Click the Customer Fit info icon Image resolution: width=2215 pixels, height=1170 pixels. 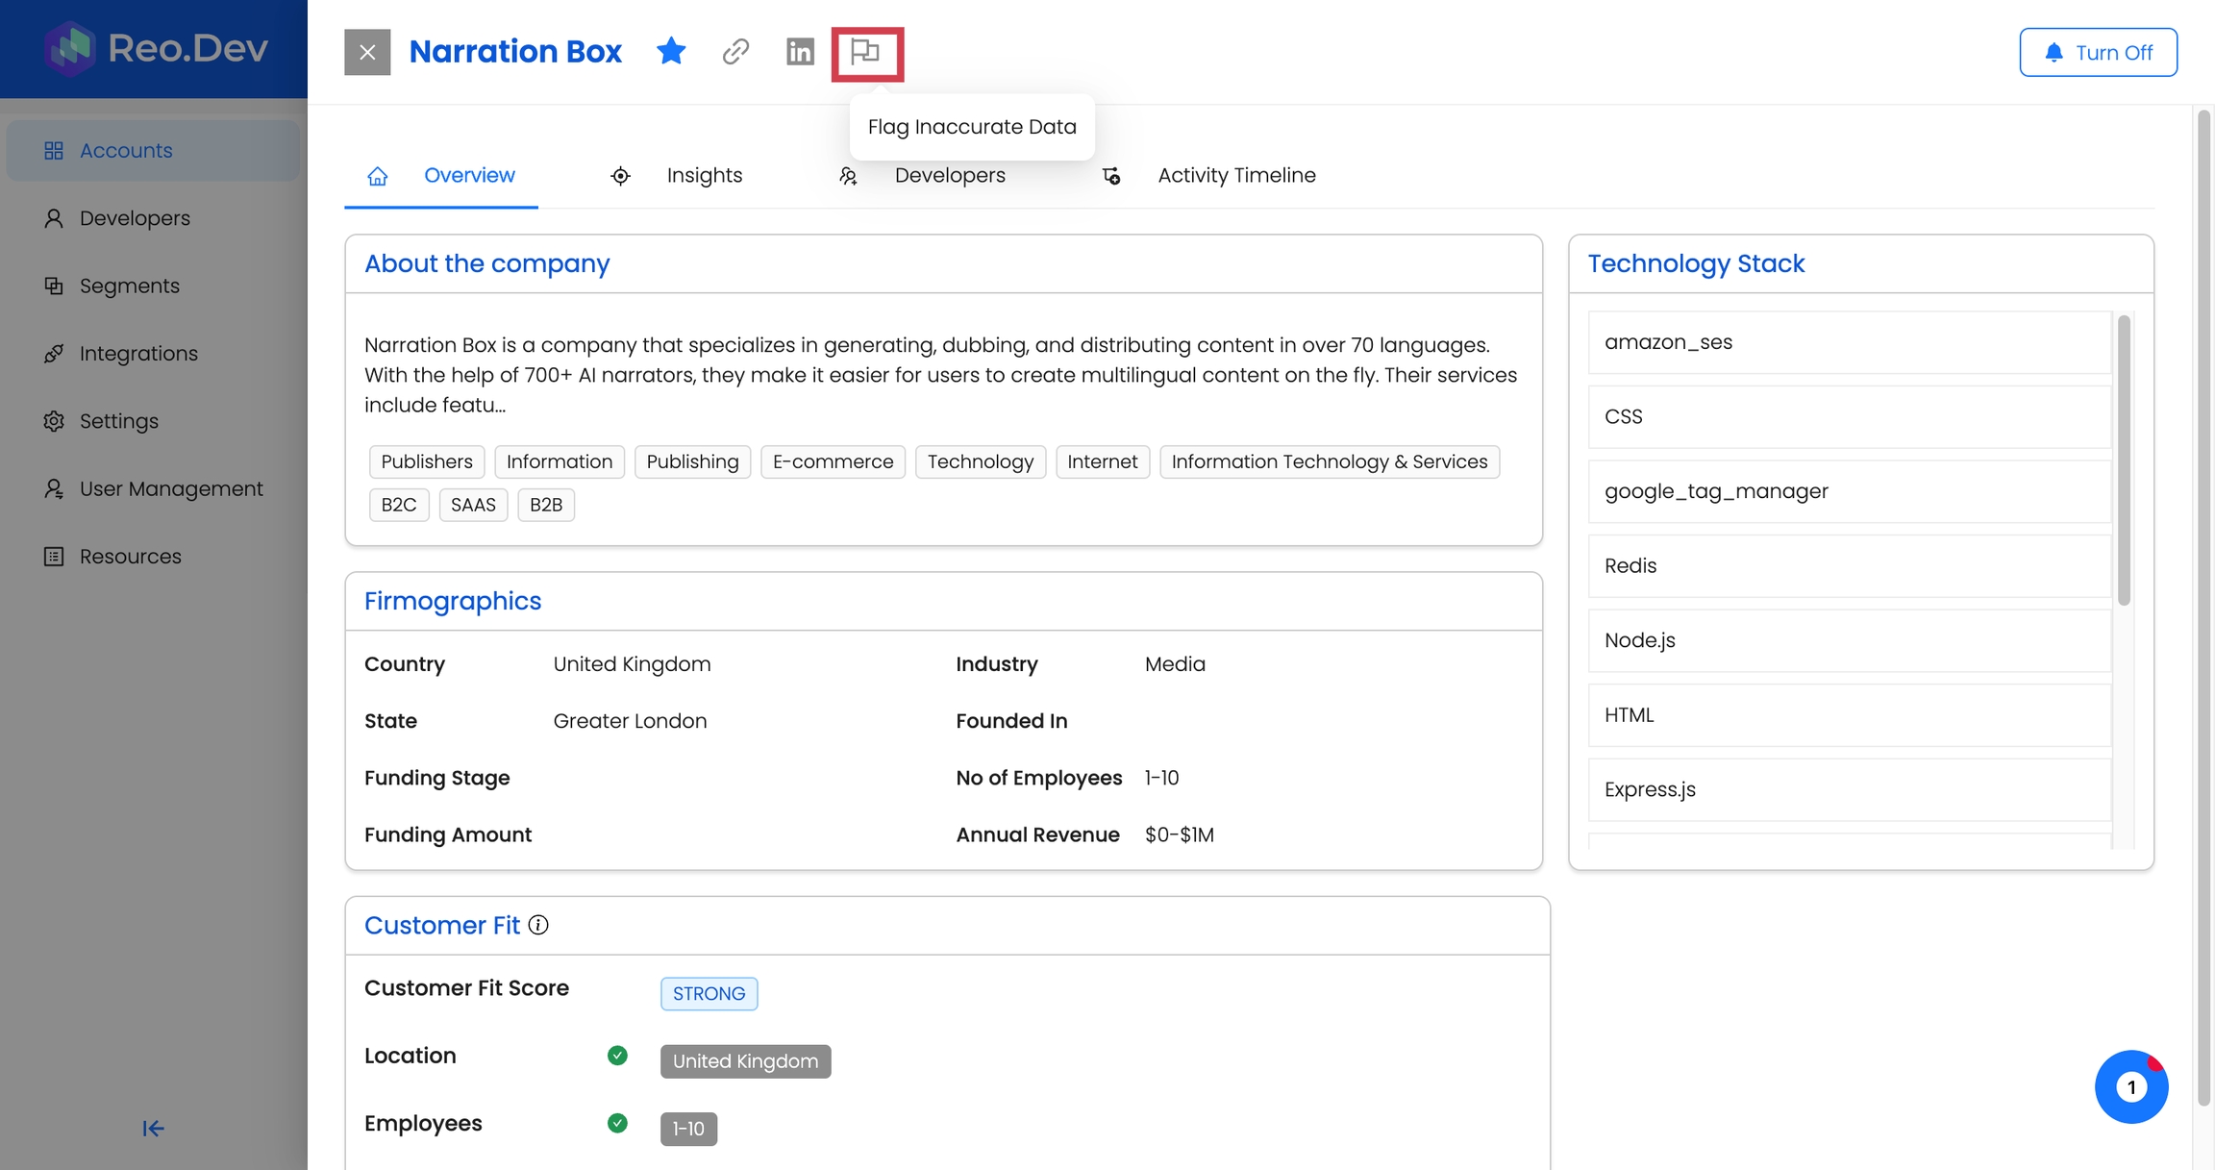click(x=538, y=925)
